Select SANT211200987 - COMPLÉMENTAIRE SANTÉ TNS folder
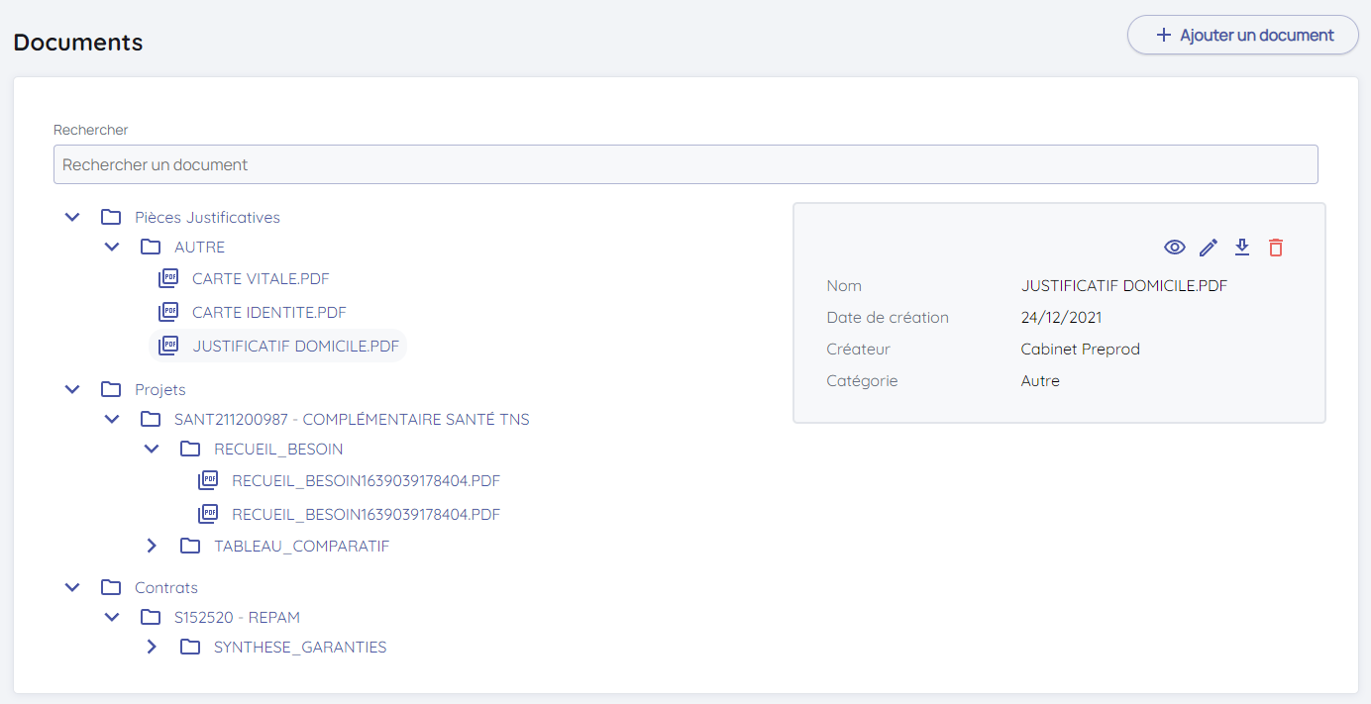This screenshot has height=704, width=1371. coord(352,419)
